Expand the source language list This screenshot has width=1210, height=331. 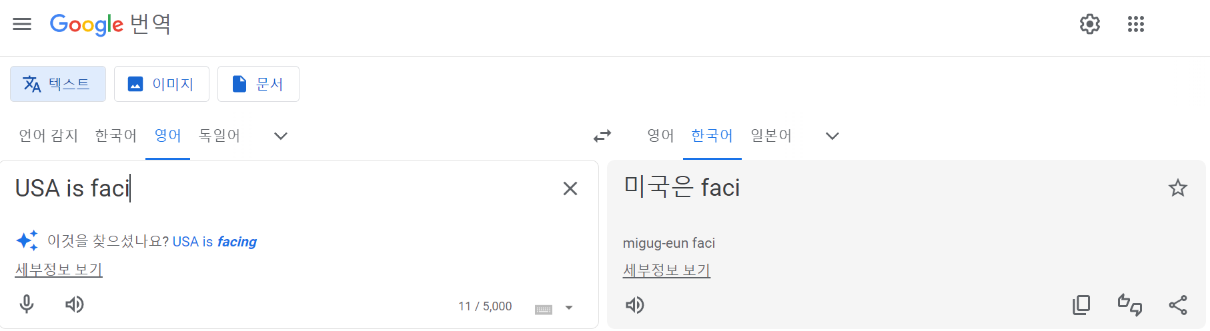tap(281, 136)
